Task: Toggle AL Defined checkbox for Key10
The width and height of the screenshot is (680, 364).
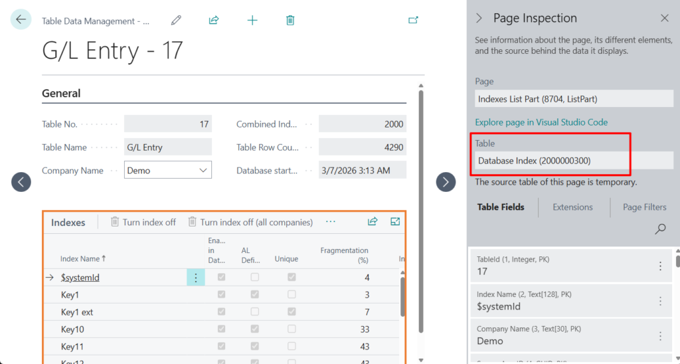Action: point(255,329)
